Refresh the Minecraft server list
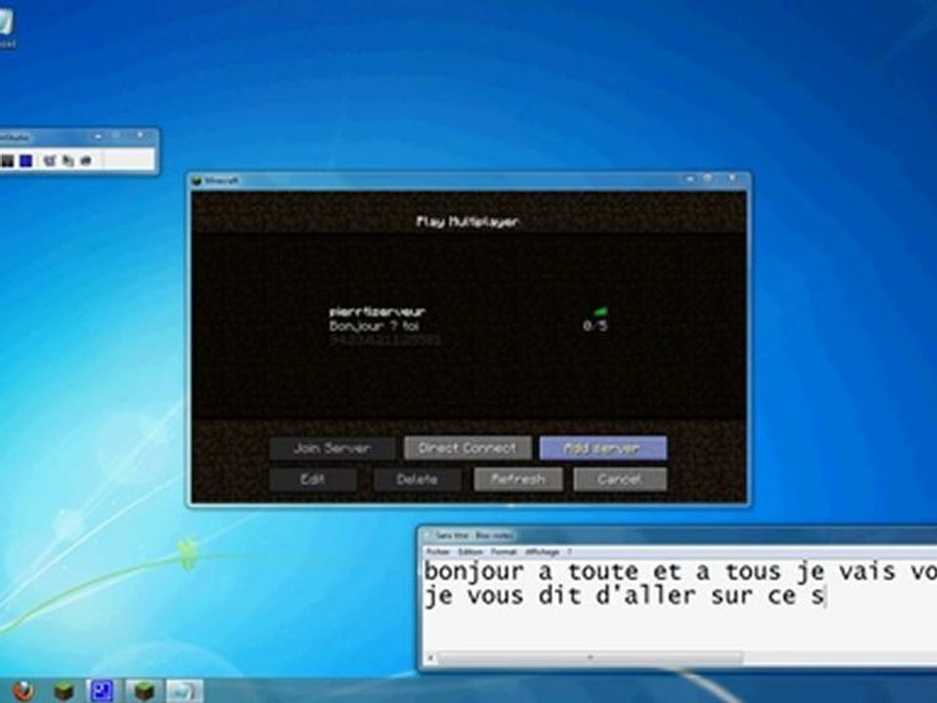This screenshot has height=703, width=937. [518, 478]
